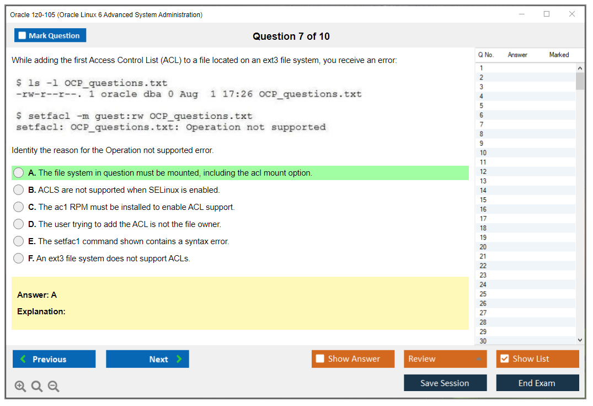Click Save Session
The height and width of the screenshot is (406, 593).
pyautogui.click(x=445, y=382)
